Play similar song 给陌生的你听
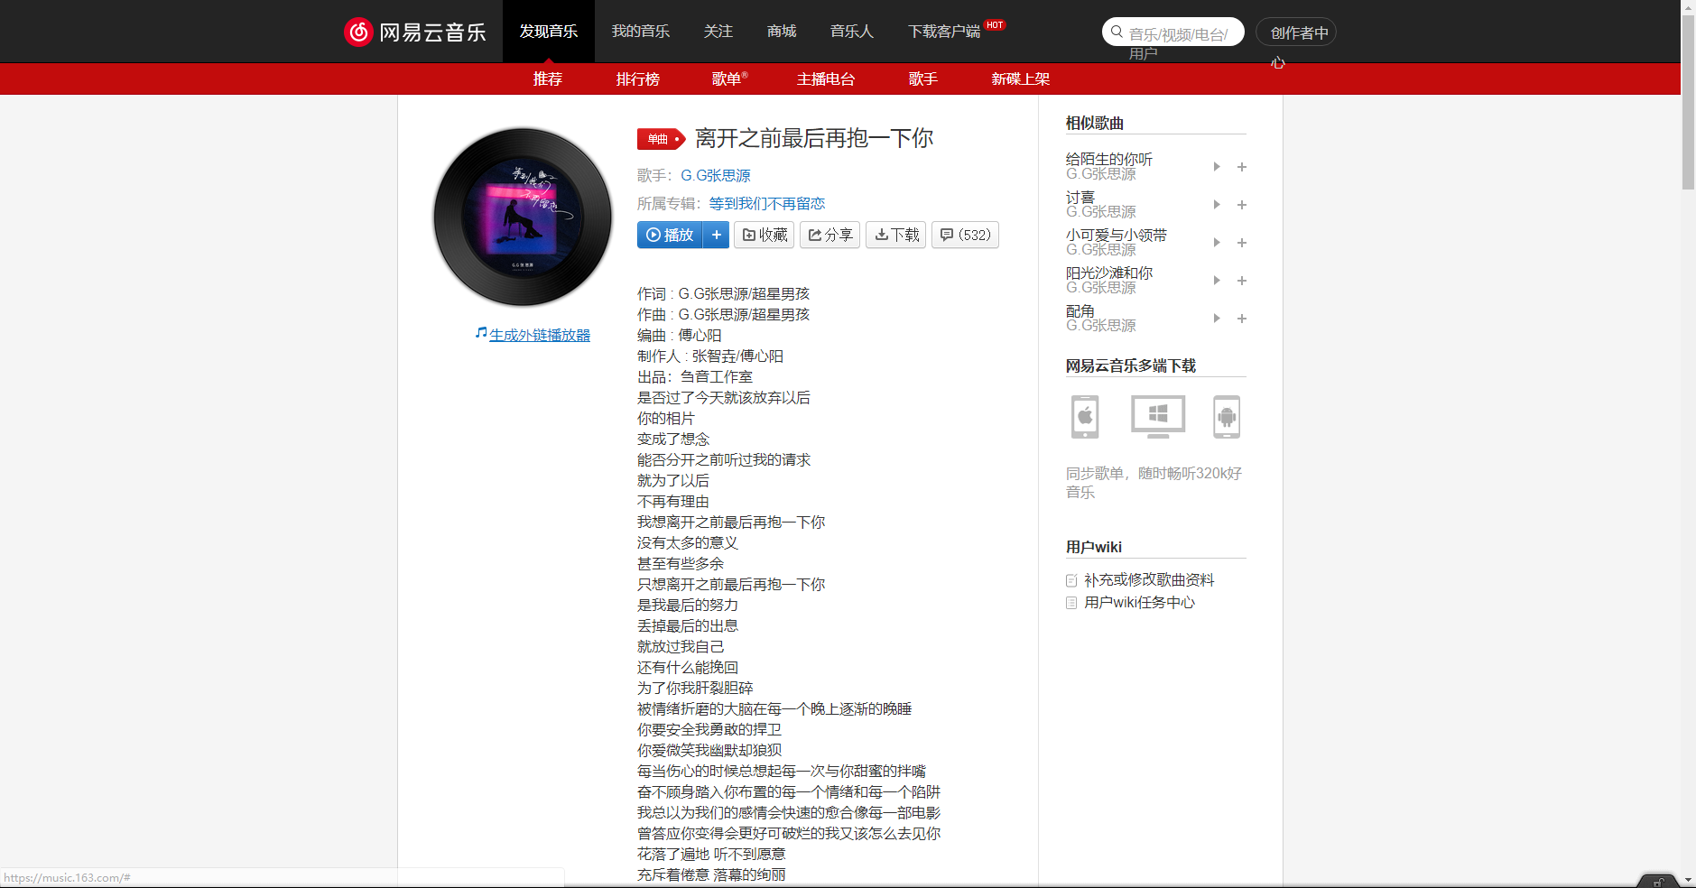This screenshot has width=1696, height=888. 1217,167
